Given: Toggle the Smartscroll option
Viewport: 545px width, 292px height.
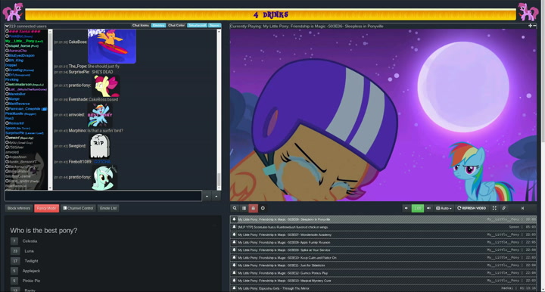Looking at the screenshot, I should pyautogui.click(x=197, y=26).
